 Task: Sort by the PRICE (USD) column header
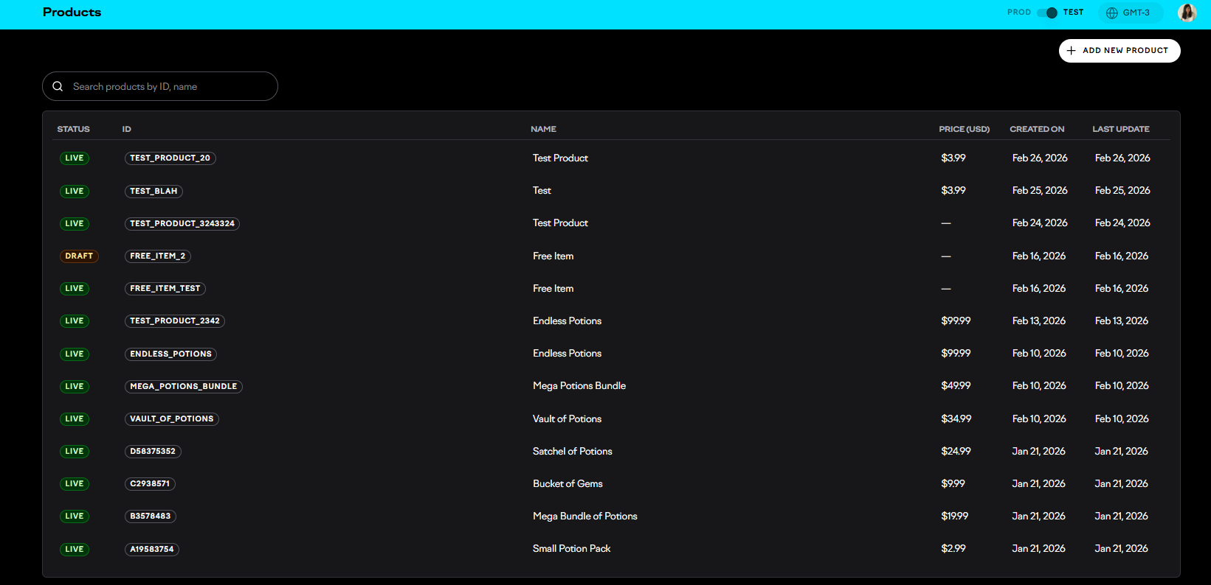[964, 129]
